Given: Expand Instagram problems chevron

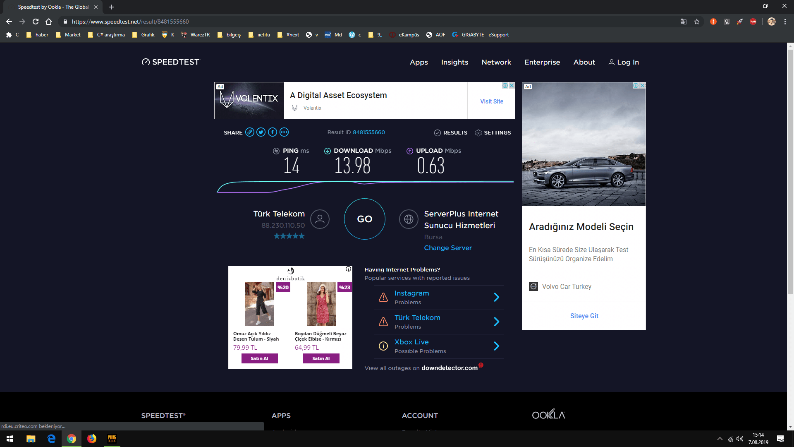Looking at the screenshot, I should point(497,297).
